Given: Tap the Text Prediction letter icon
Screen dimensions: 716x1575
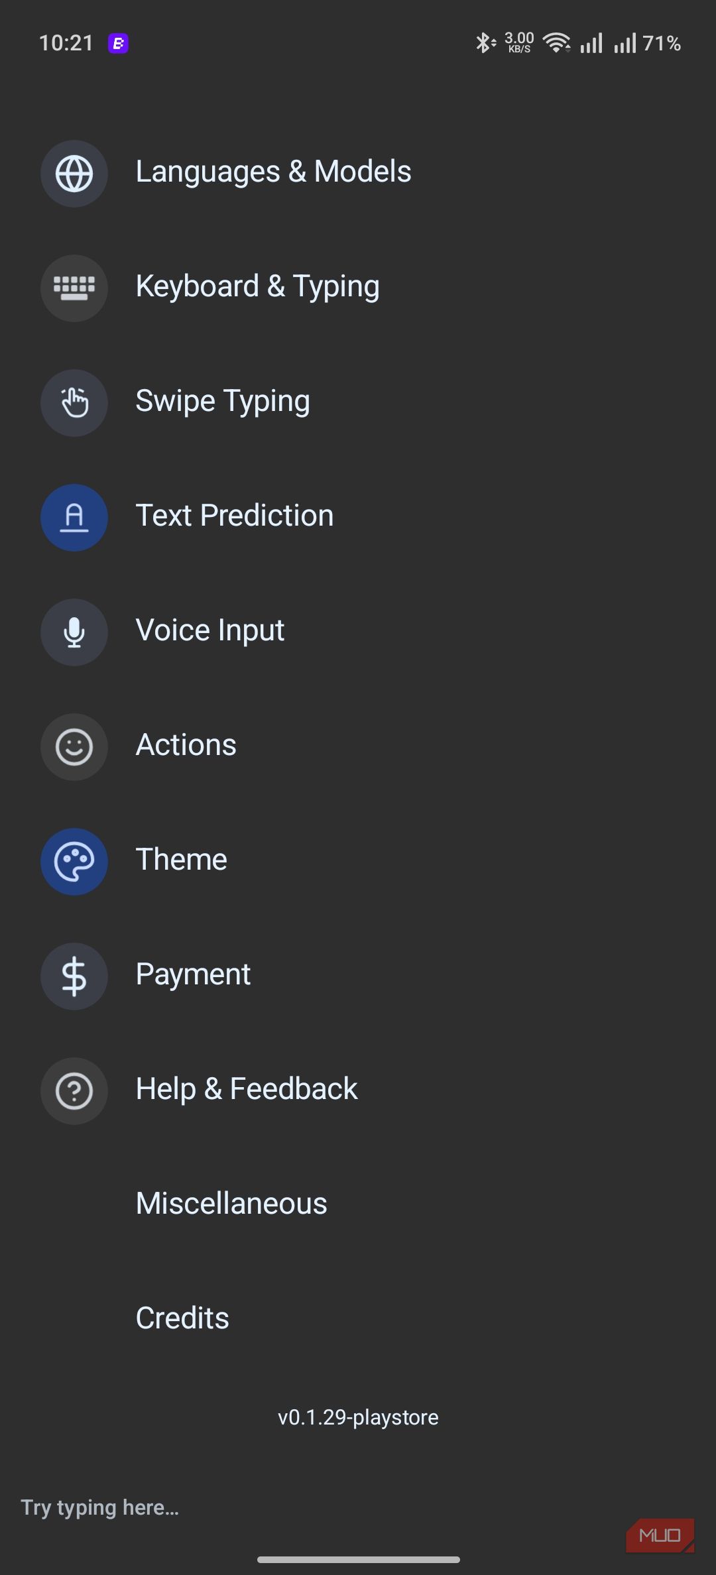Looking at the screenshot, I should pos(74,518).
